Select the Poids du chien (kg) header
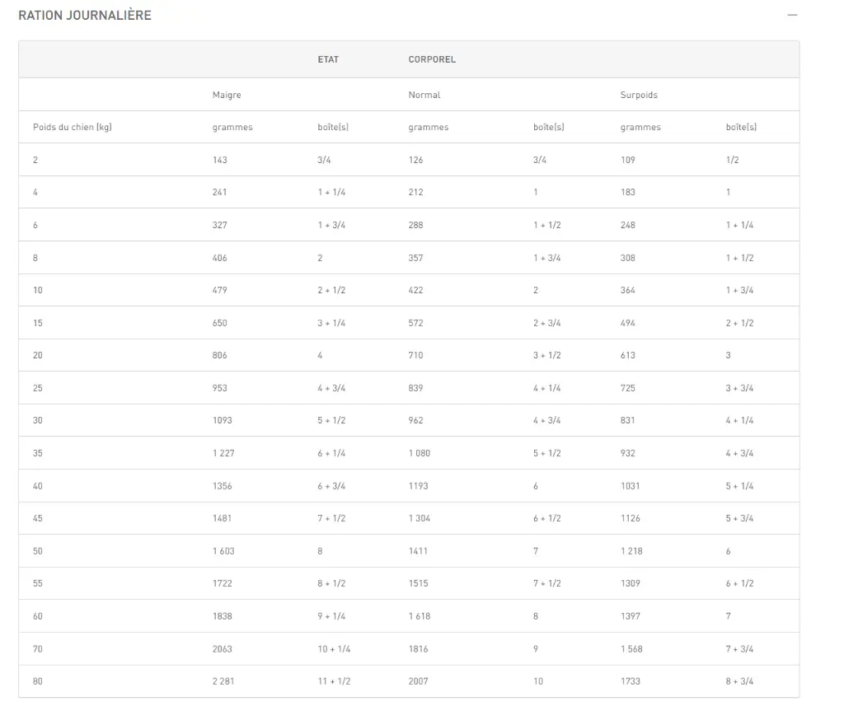844x706 pixels. point(72,127)
